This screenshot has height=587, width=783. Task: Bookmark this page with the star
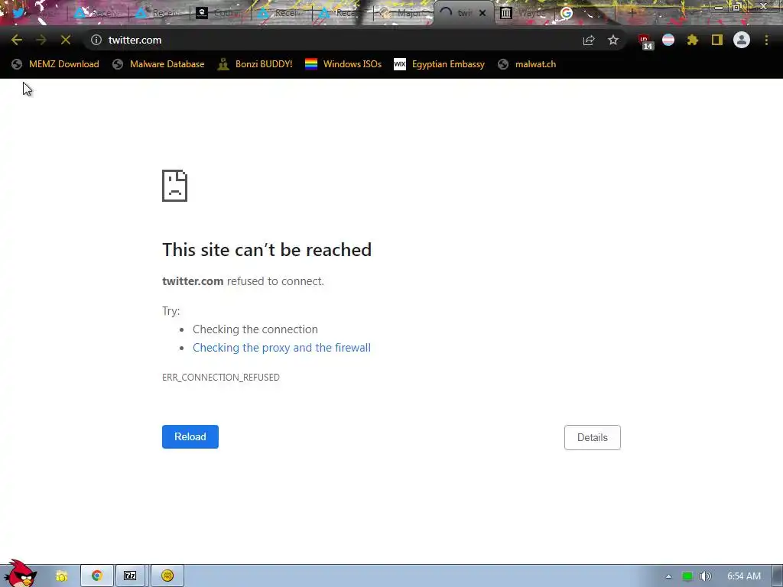613,40
